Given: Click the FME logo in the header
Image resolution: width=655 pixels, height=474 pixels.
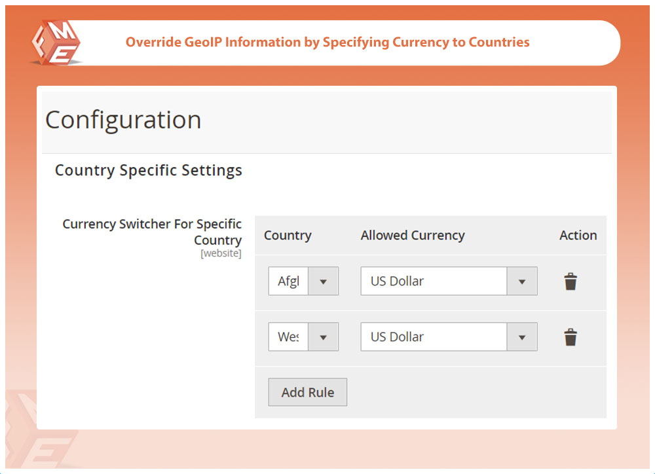Looking at the screenshot, I should tap(56, 42).
